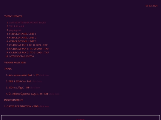Viewport: 161px width, 120px height.
Task: Click '6TH OLD TAMIL UNIT 2' entry
Action: pos(23,38)
